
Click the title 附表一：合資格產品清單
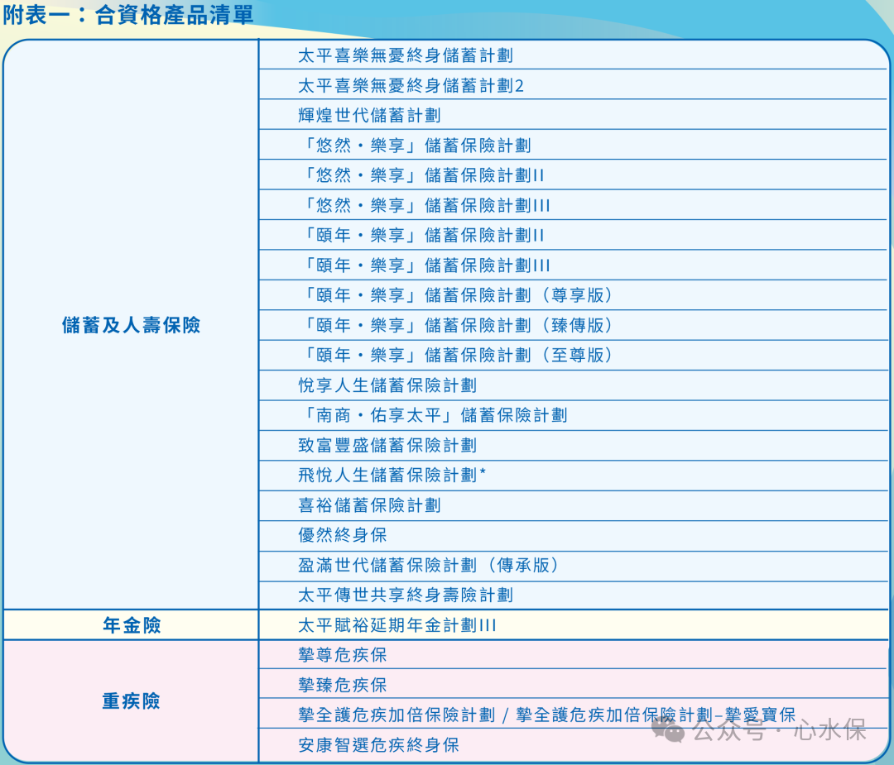point(128,14)
